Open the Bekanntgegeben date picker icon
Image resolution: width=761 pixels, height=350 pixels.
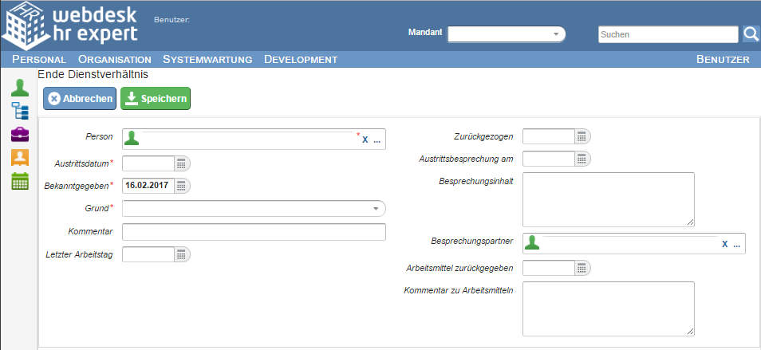pyautogui.click(x=182, y=186)
